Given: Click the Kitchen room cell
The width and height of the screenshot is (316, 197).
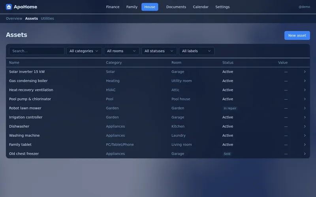Looking at the screenshot, I should [x=178, y=126].
